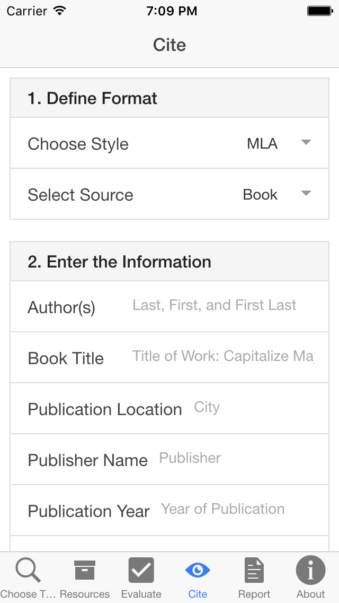The image size is (339, 603).
Task: Focus the Book Title text field
Action: coord(222,357)
